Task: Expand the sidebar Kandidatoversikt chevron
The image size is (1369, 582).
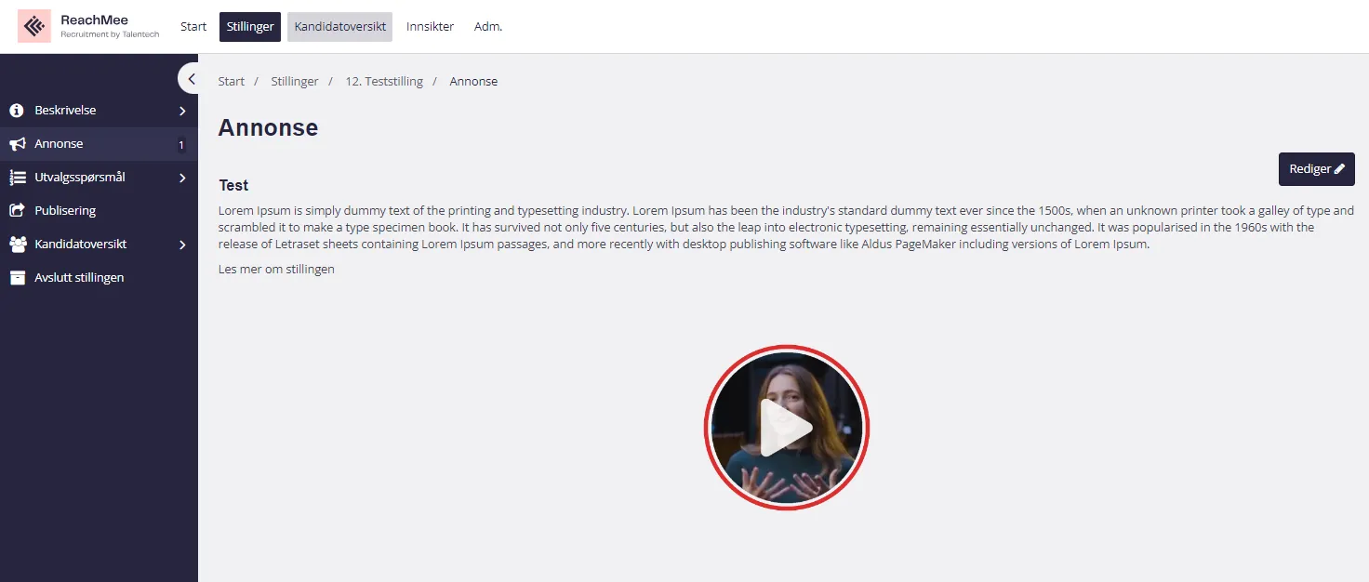Action: 182,245
